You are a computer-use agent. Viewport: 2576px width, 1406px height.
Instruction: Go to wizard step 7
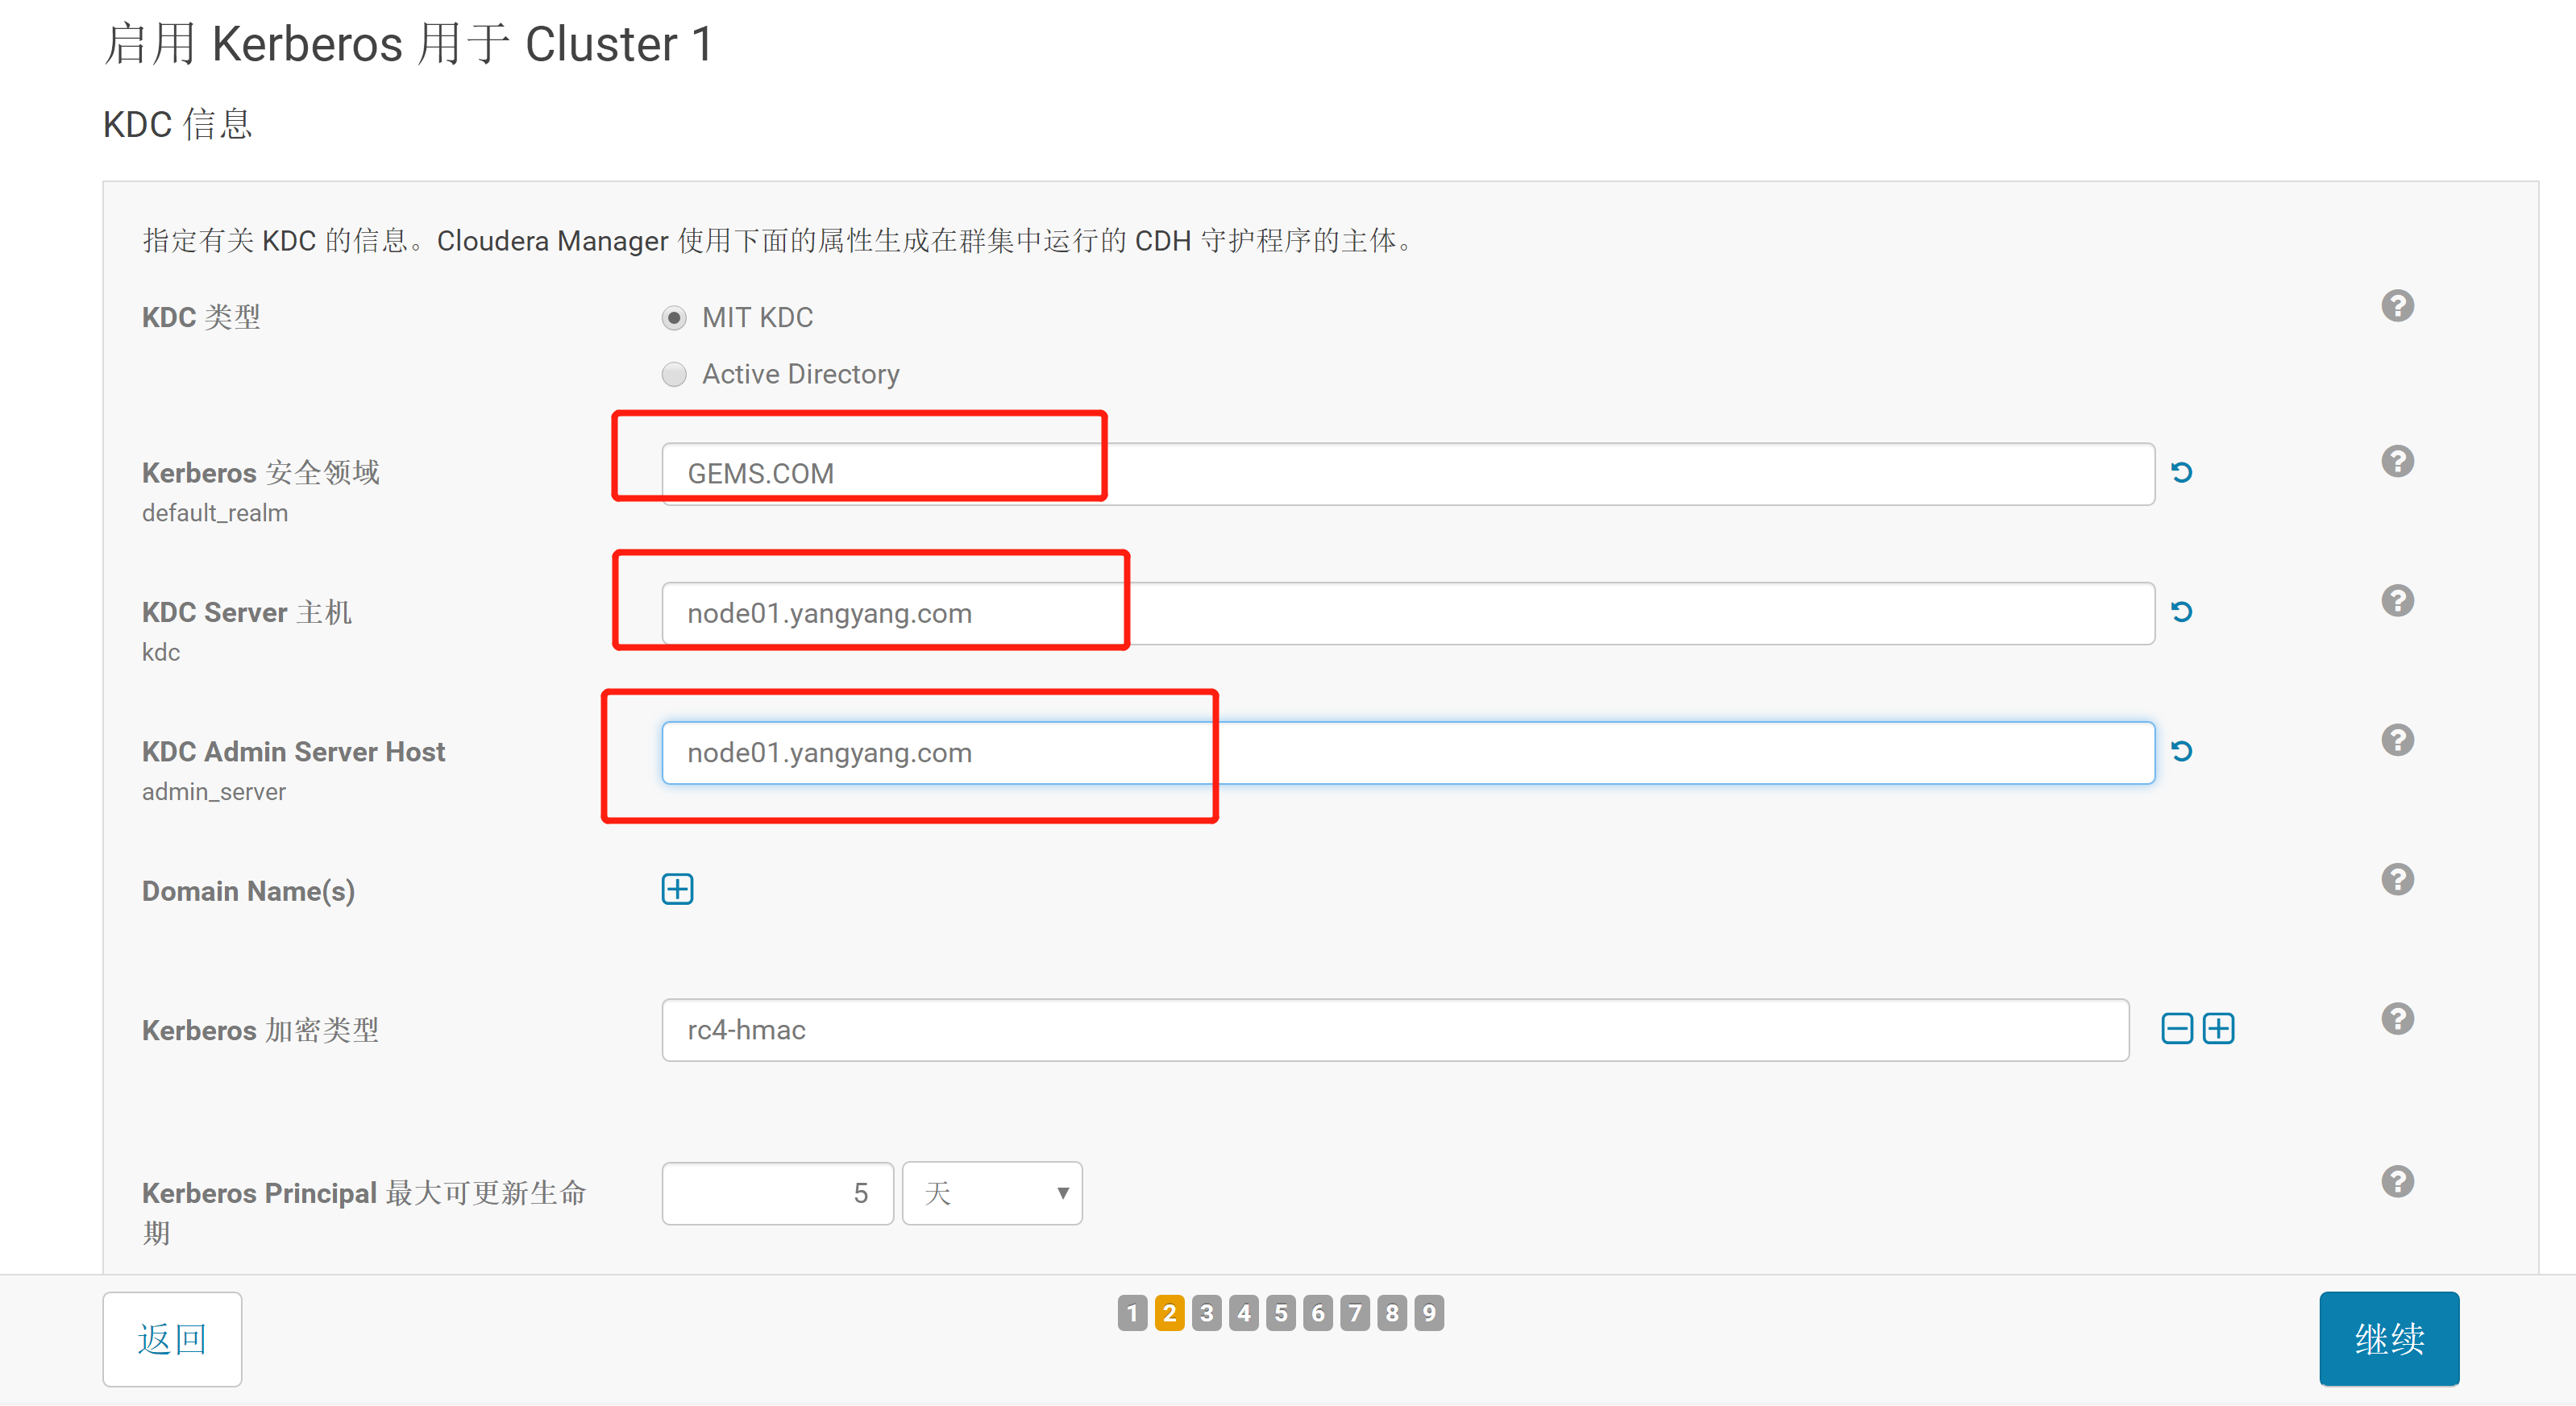point(1355,1313)
